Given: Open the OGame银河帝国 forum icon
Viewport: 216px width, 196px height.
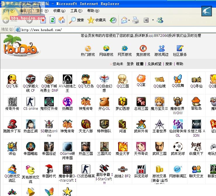Looking at the screenshot, I should (x=67, y=147).
